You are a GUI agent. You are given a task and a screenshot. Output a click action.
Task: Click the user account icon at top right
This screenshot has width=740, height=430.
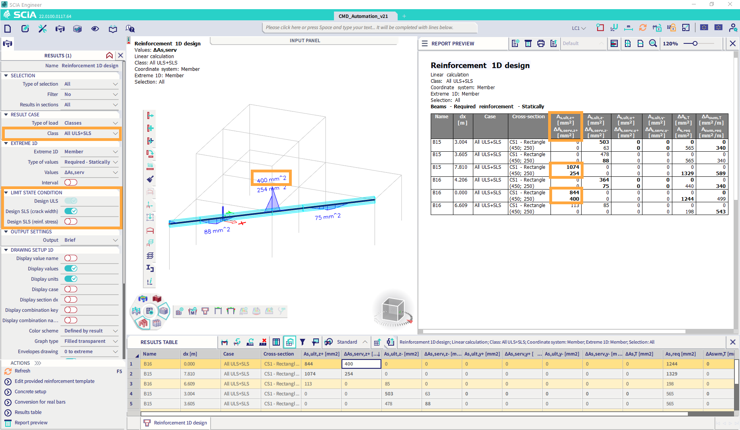(x=732, y=27)
